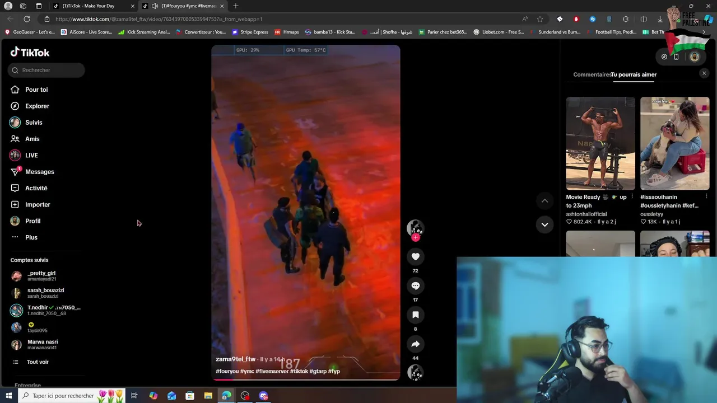Open zama9tel_ftw creator name
Viewport: 717px width, 403px height.
pyautogui.click(x=236, y=359)
